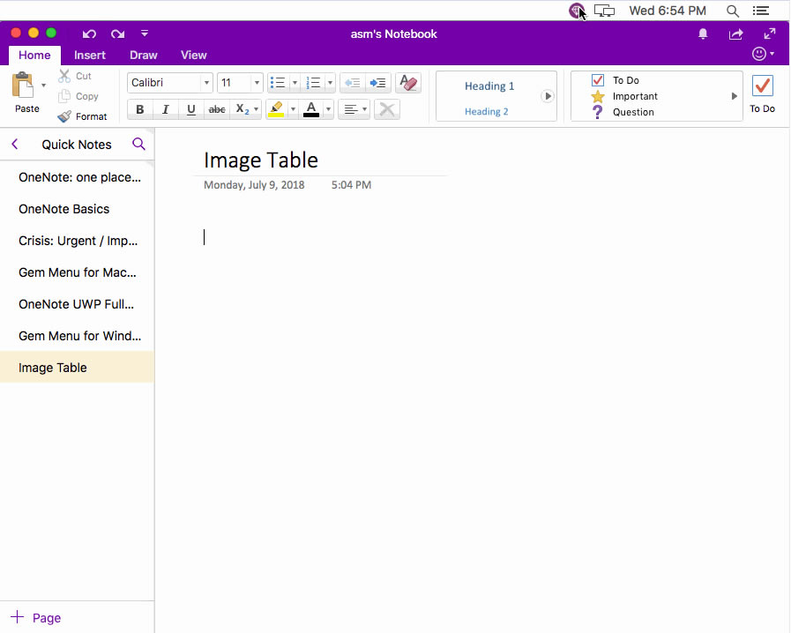Switch to the Insert tab
Screen dimensions: 791x633
[90, 55]
